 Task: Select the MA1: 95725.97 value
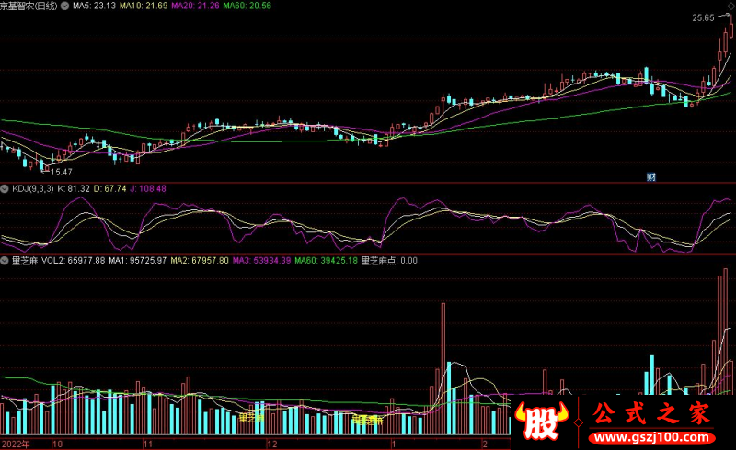(x=137, y=261)
